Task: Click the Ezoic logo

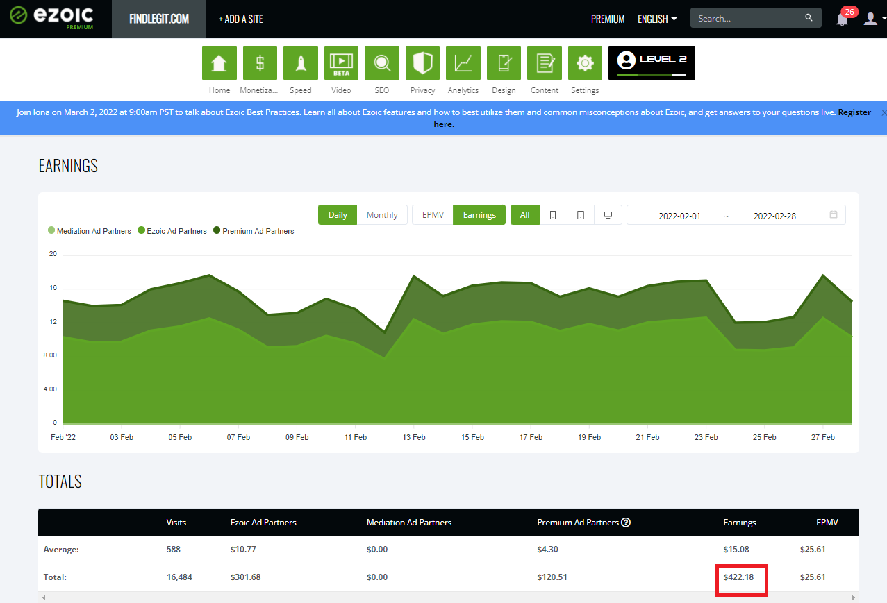Action: click(52, 17)
